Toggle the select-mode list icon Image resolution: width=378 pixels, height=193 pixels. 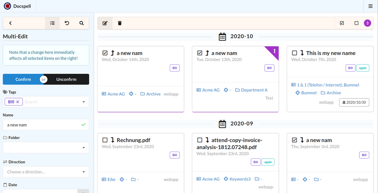pos(53,23)
